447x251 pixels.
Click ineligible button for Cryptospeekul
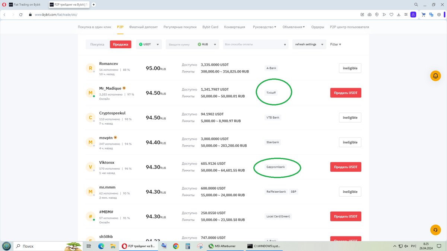click(x=350, y=118)
